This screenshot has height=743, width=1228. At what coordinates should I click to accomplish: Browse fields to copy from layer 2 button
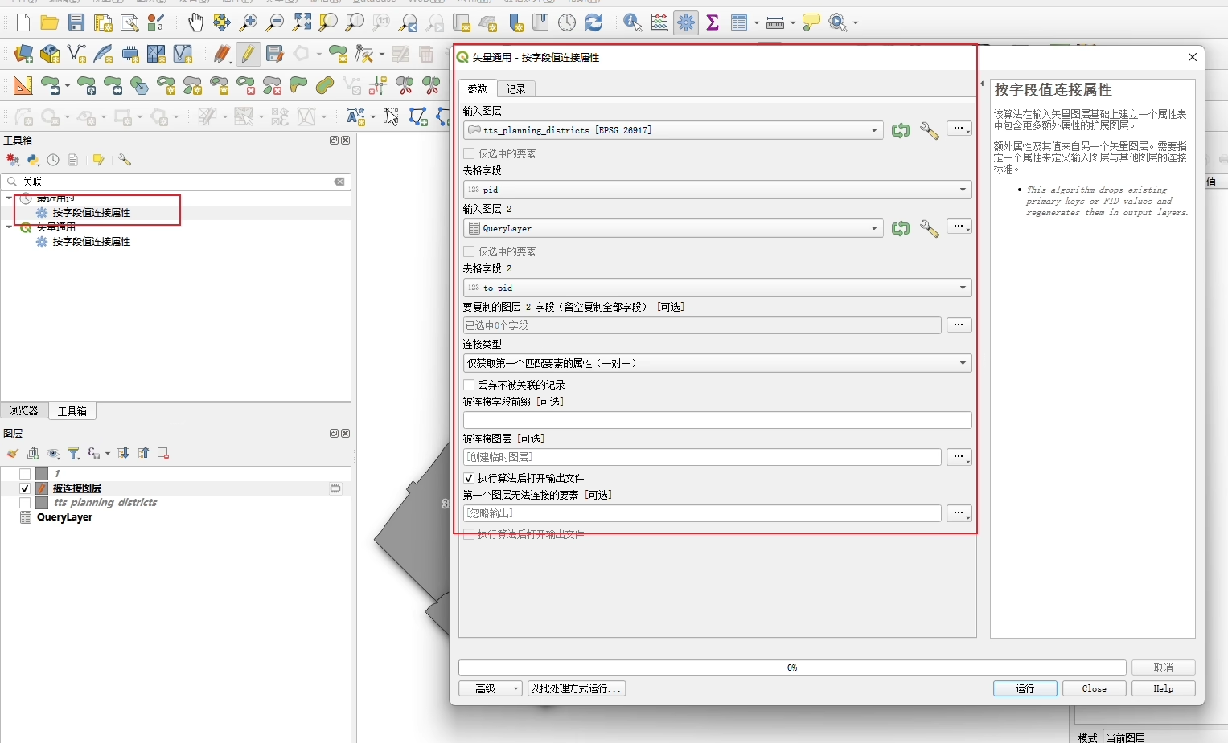tap(959, 325)
